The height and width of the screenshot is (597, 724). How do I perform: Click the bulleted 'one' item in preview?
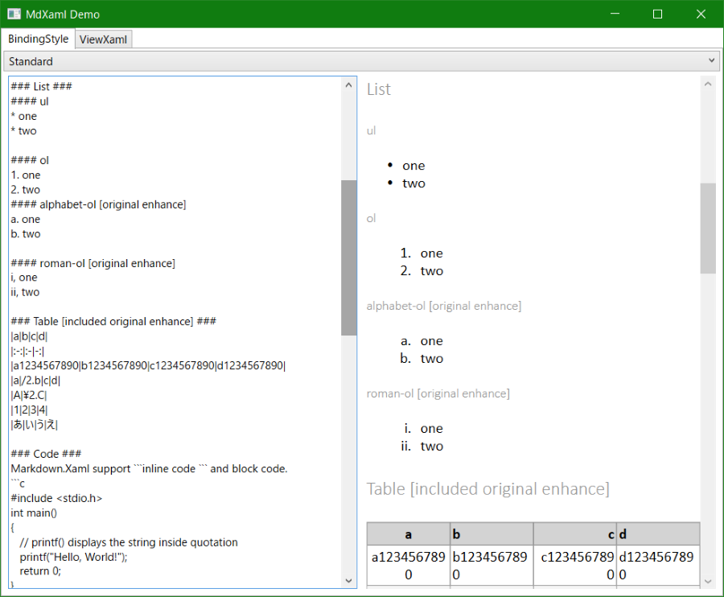413,166
